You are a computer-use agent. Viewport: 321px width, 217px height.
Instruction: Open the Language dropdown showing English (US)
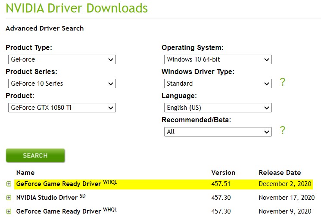pyautogui.click(x=218, y=108)
